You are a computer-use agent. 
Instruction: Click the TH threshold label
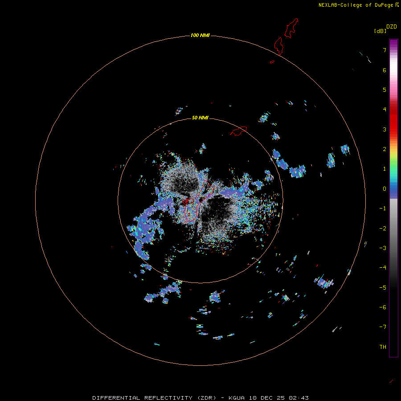point(383,347)
